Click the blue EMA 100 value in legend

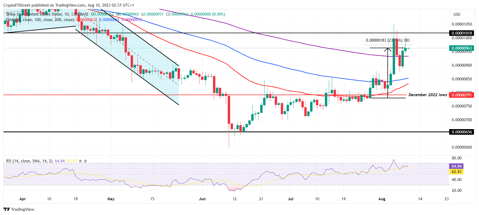coord(109,20)
